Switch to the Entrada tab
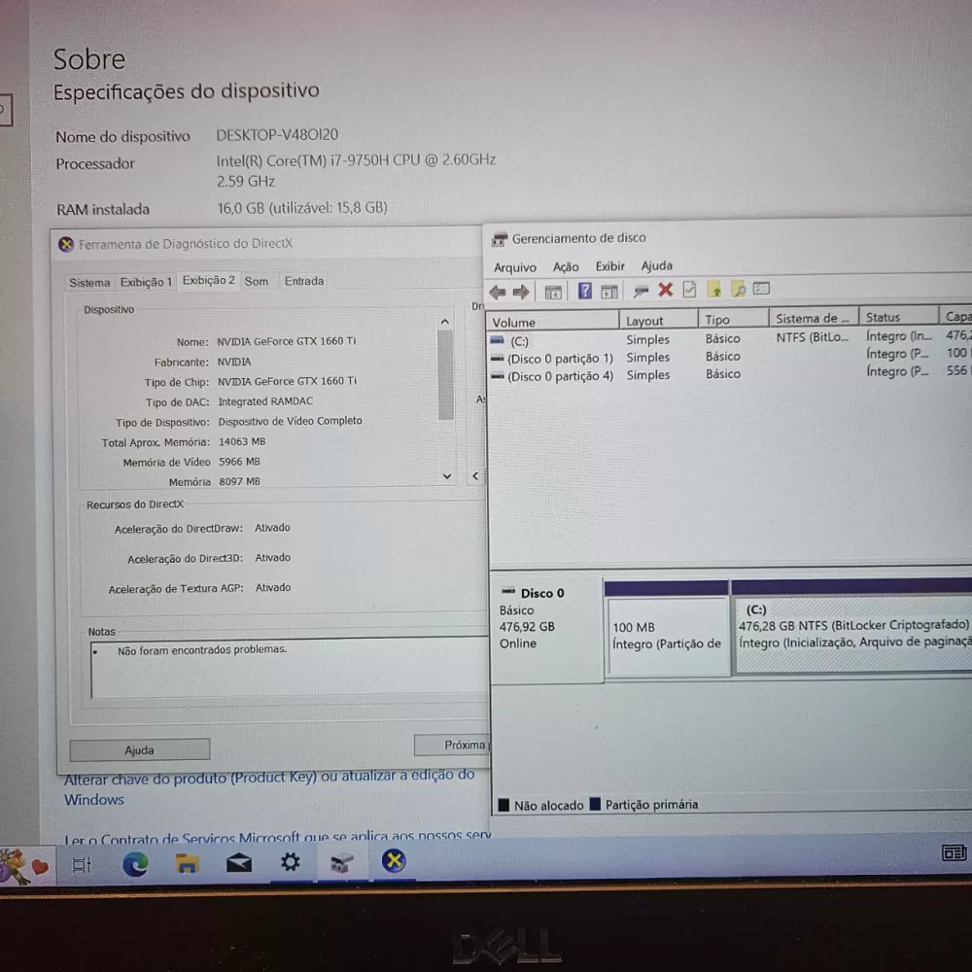Viewport: 972px width, 972px height. click(x=303, y=281)
